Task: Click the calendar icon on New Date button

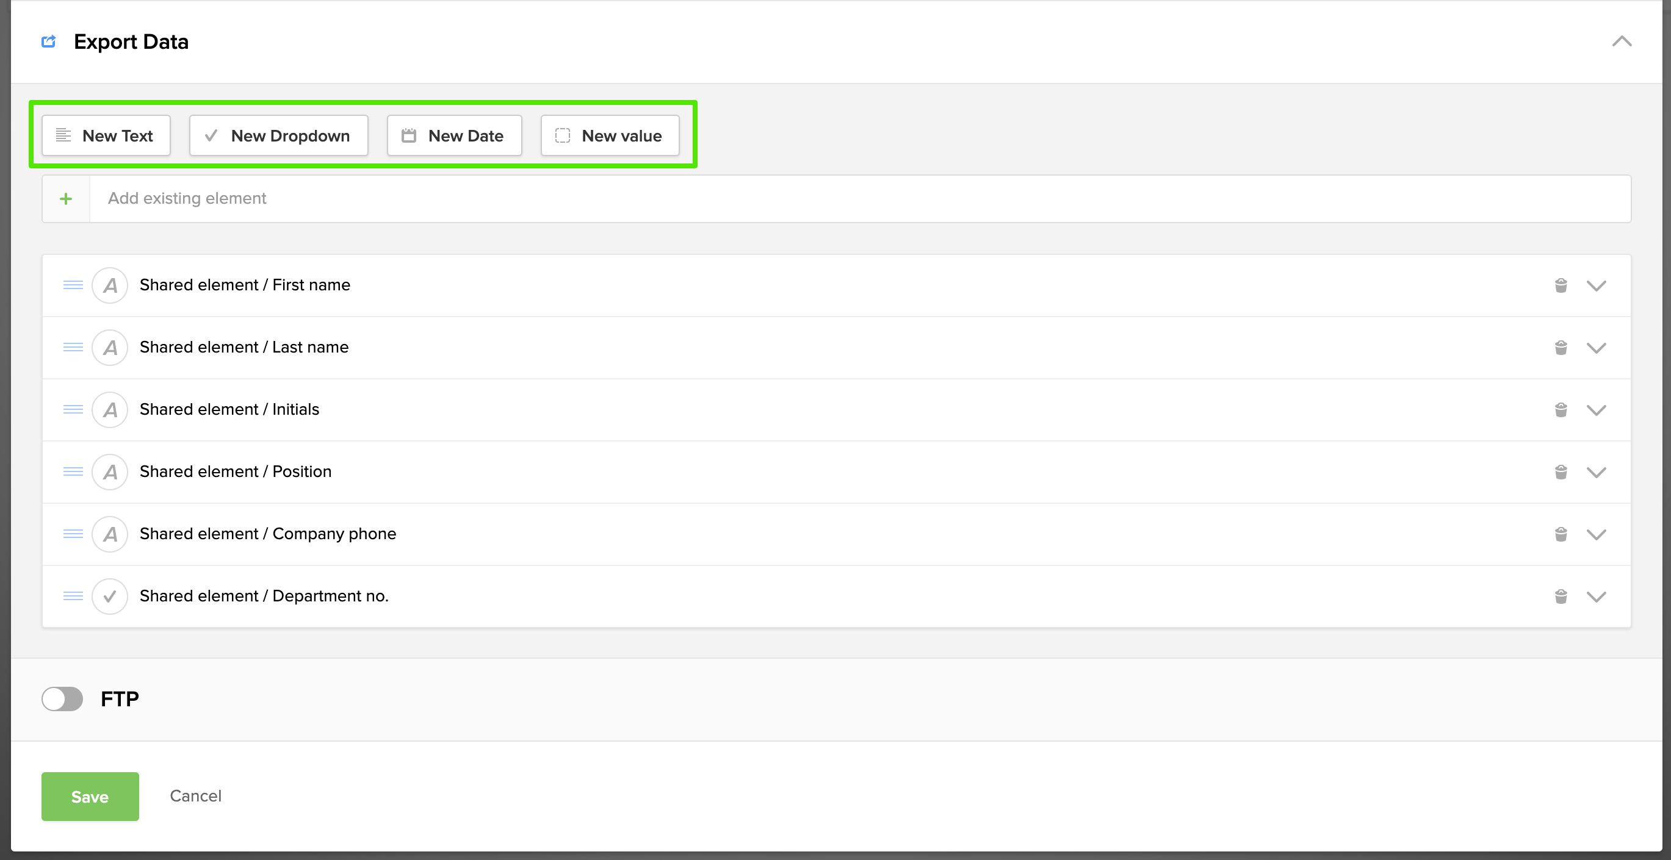Action: pyautogui.click(x=409, y=135)
